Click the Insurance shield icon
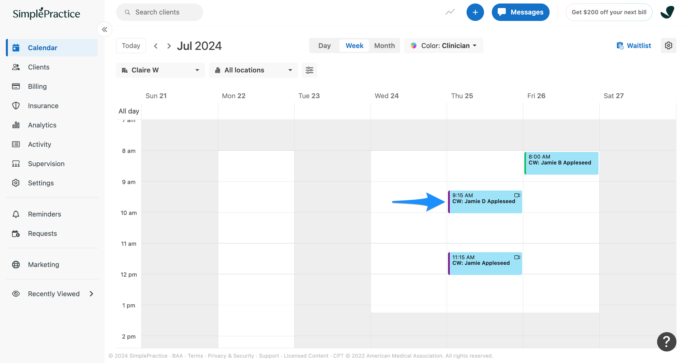688x363 pixels. (x=16, y=105)
